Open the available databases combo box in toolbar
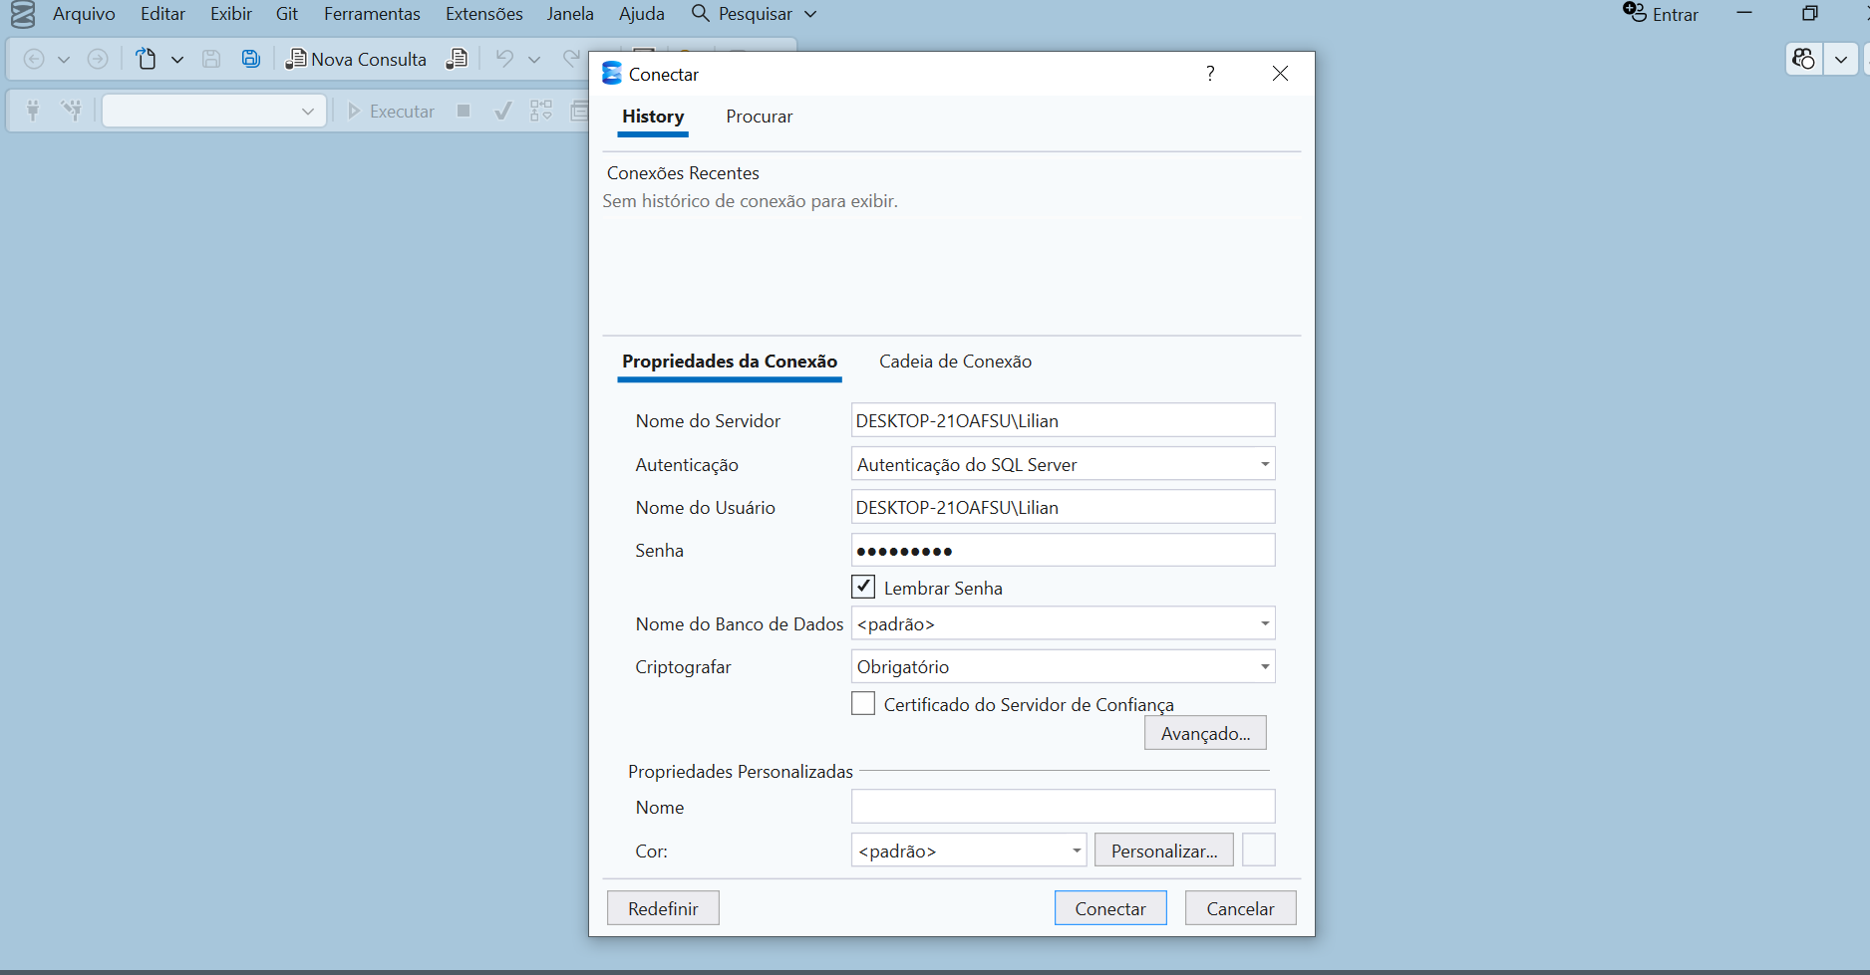The image size is (1870, 975). tap(214, 111)
